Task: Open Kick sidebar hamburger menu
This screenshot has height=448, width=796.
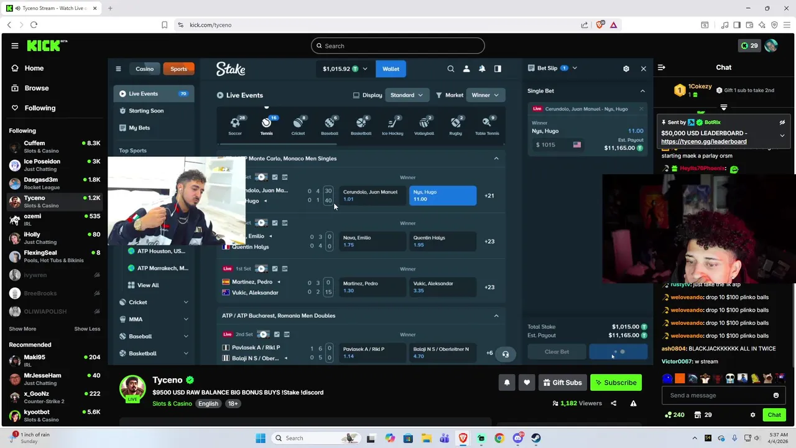Action: point(15,45)
